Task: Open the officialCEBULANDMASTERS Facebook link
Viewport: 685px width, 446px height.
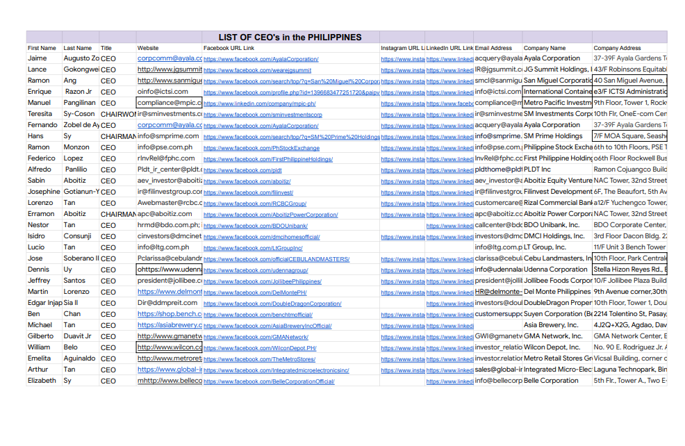Action: tap(277, 259)
